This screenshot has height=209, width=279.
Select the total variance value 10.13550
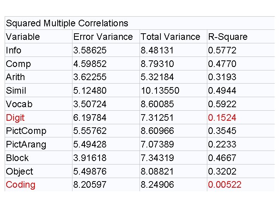pyautogui.click(x=160, y=91)
